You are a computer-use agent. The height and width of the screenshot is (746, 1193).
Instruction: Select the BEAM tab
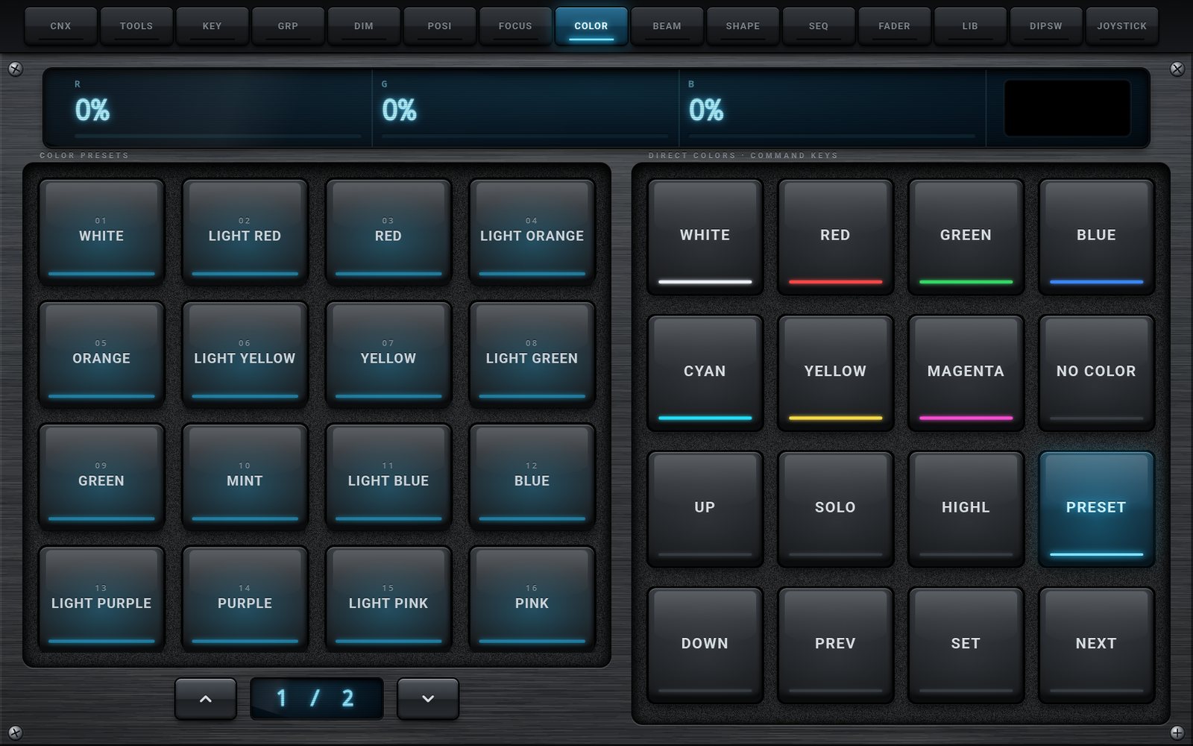click(667, 26)
